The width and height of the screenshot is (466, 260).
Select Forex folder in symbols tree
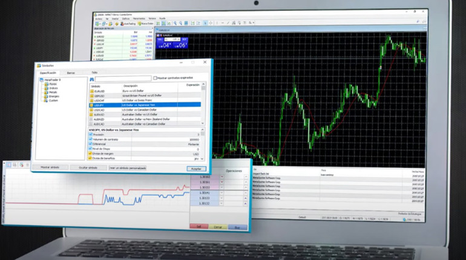coord(50,84)
